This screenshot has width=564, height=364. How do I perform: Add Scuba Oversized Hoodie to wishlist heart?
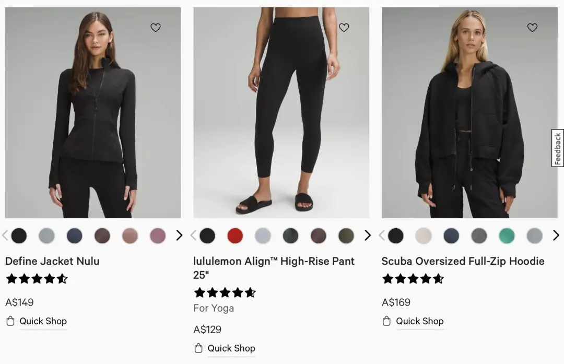click(x=532, y=28)
